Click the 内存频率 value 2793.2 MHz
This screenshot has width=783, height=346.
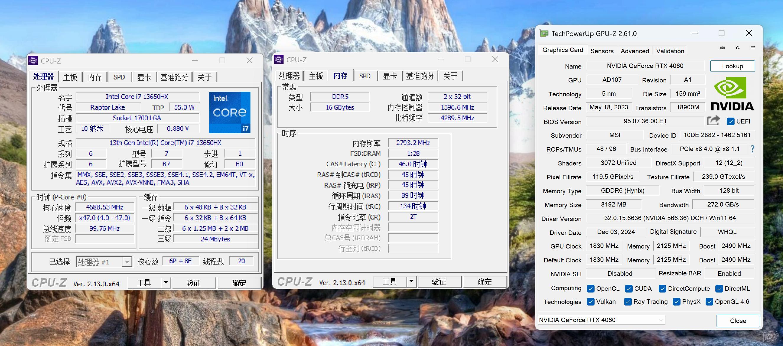[413, 143]
